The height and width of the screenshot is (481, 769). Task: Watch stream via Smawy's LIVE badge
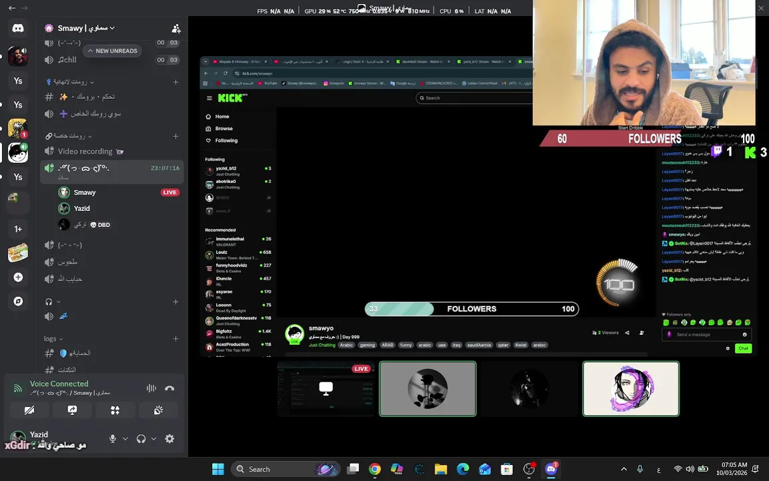(x=170, y=192)
